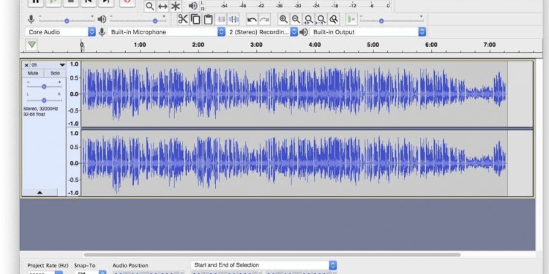Click the Cut scissors icon
This screenshot has width=549, height=274.
183,19
